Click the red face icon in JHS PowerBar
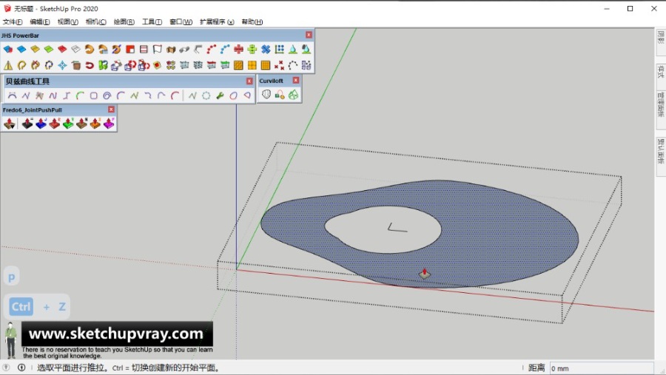 [62, 50]
